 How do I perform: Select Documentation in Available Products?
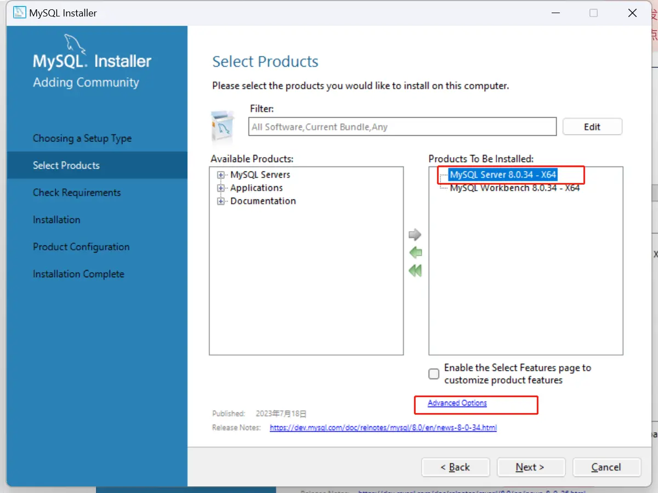tap(263, 201)
